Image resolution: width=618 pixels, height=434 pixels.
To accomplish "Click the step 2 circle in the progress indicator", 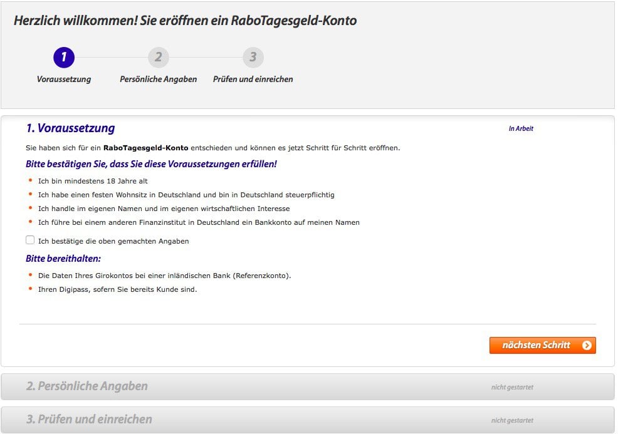I will point(159,58).
